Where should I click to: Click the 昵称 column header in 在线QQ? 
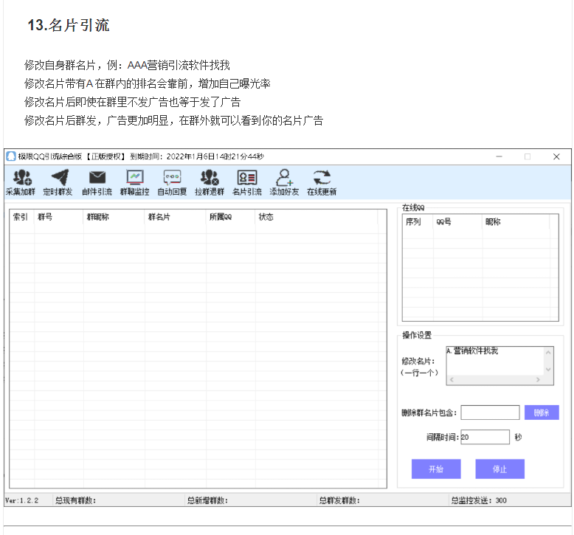coord(516,221)
